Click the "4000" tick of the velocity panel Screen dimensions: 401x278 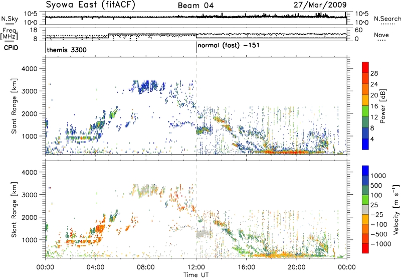point(30,172)
